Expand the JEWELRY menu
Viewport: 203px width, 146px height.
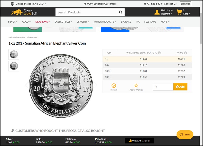(83, 22)
